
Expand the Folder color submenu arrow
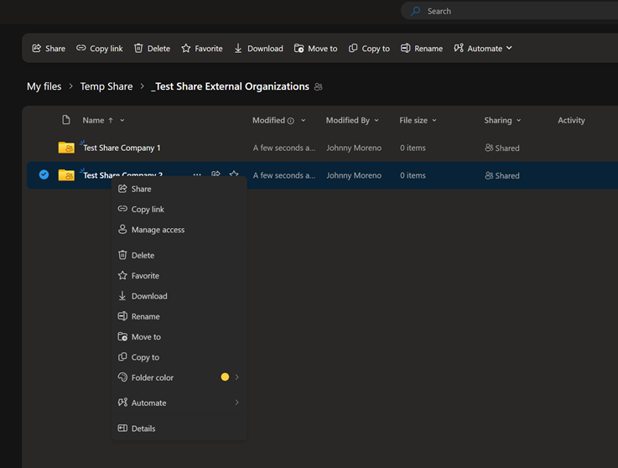pos(236,377)
